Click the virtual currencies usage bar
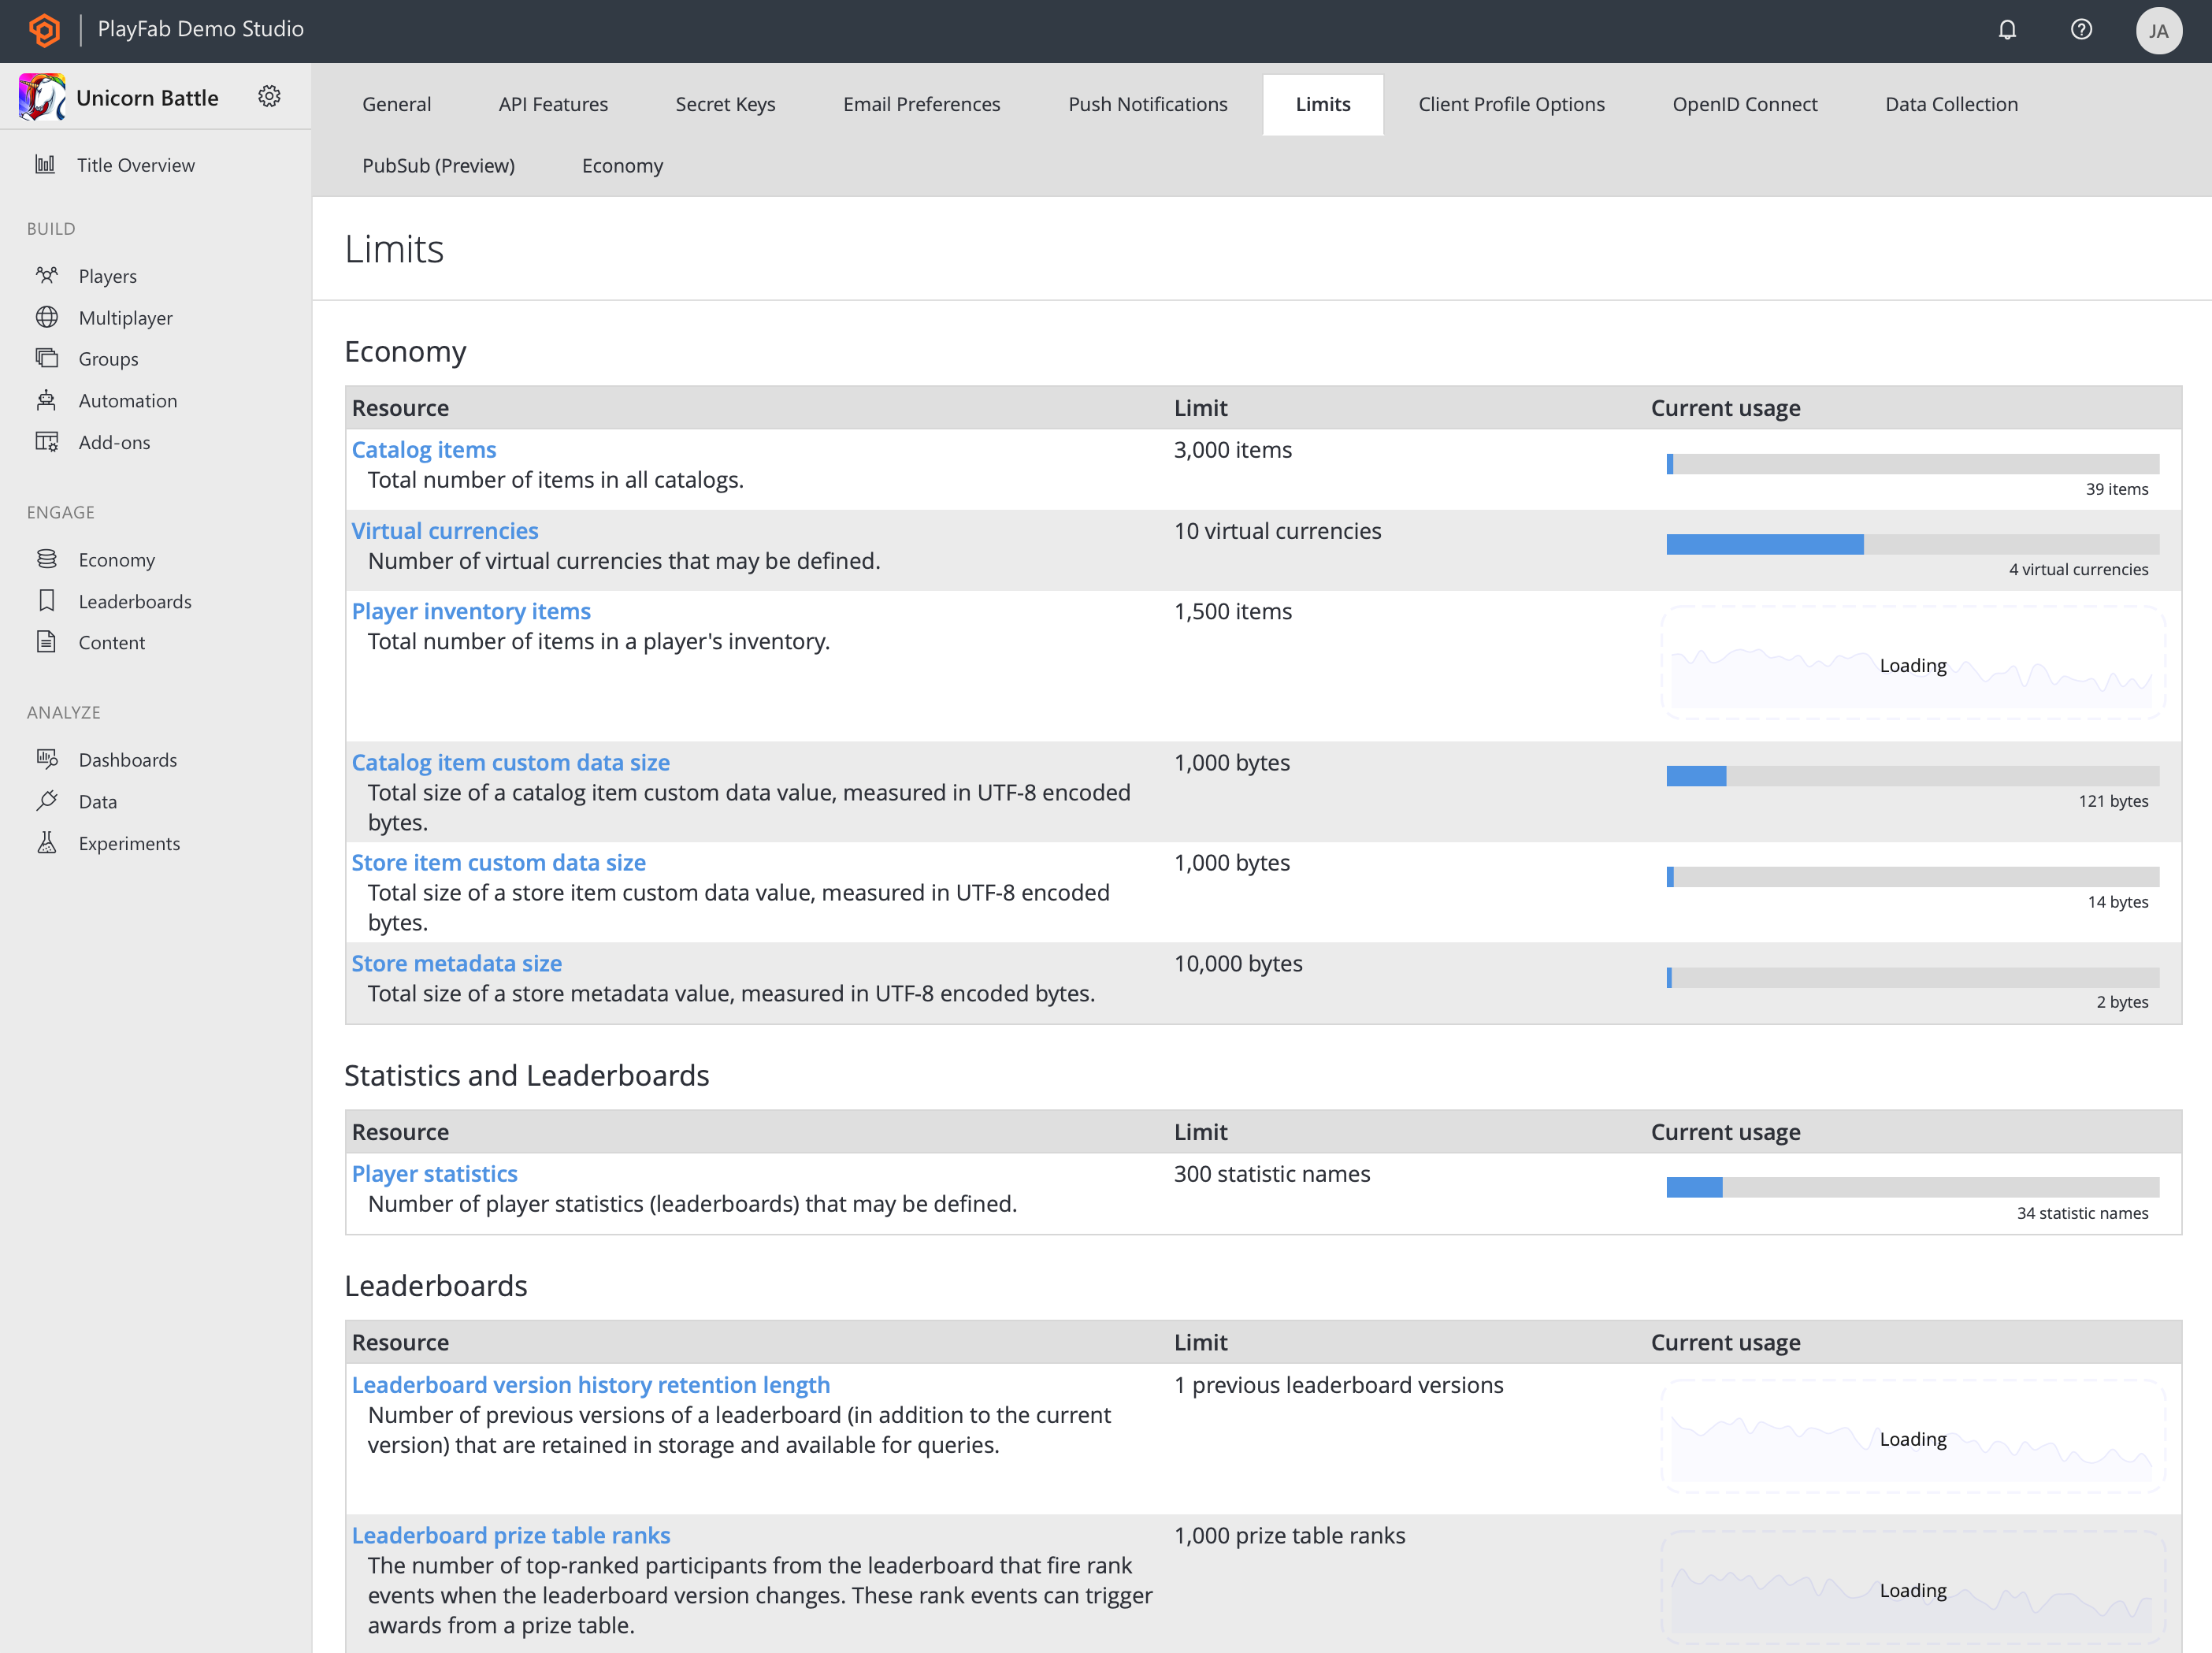 coord(1911,544)
